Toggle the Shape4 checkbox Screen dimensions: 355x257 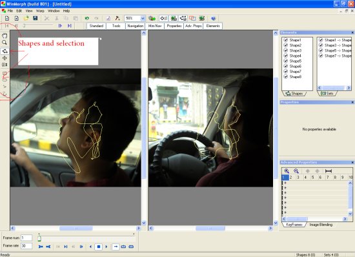click(286, 56)
